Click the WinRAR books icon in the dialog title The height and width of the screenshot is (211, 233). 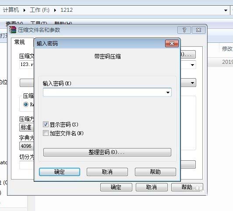point(12,30)
